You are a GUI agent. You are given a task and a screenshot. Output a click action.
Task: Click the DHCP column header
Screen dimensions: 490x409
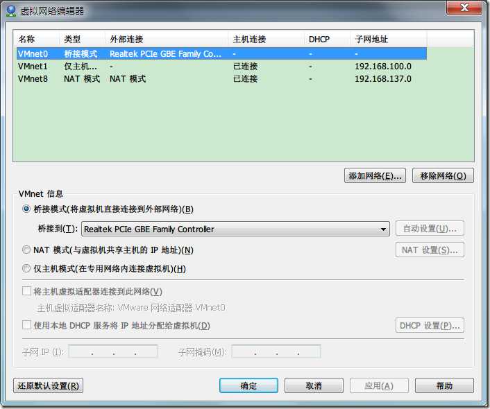327,39
